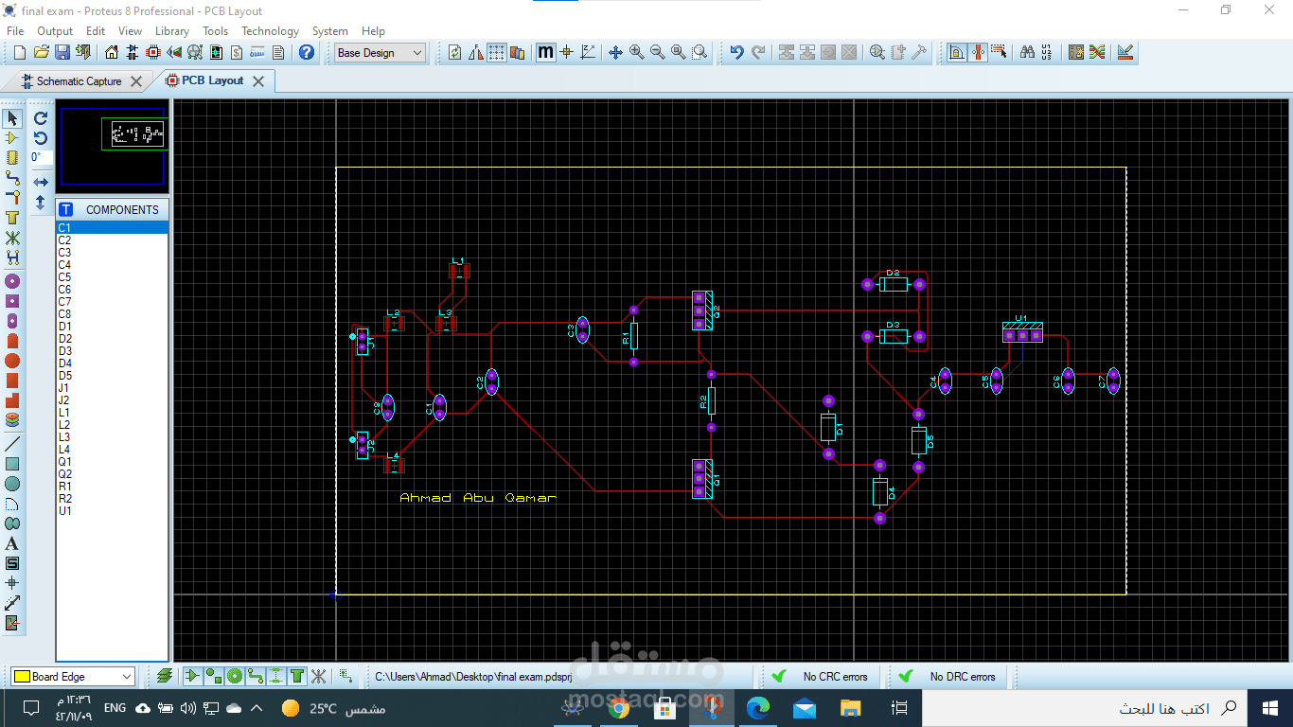
Task: Click the blue Help question mark icon
Action: [307, 53]
